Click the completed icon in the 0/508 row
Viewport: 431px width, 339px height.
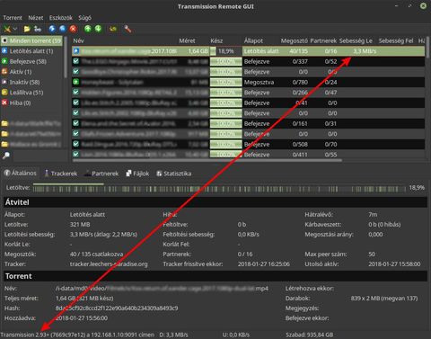point(76,144)
